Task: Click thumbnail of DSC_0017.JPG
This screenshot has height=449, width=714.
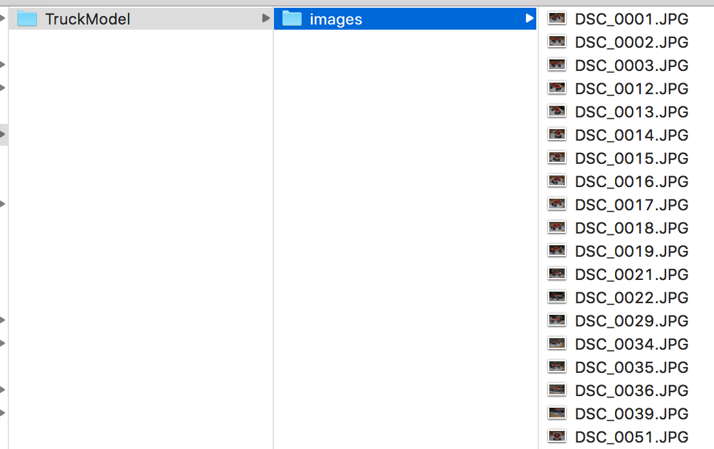Action: [556, 204]
